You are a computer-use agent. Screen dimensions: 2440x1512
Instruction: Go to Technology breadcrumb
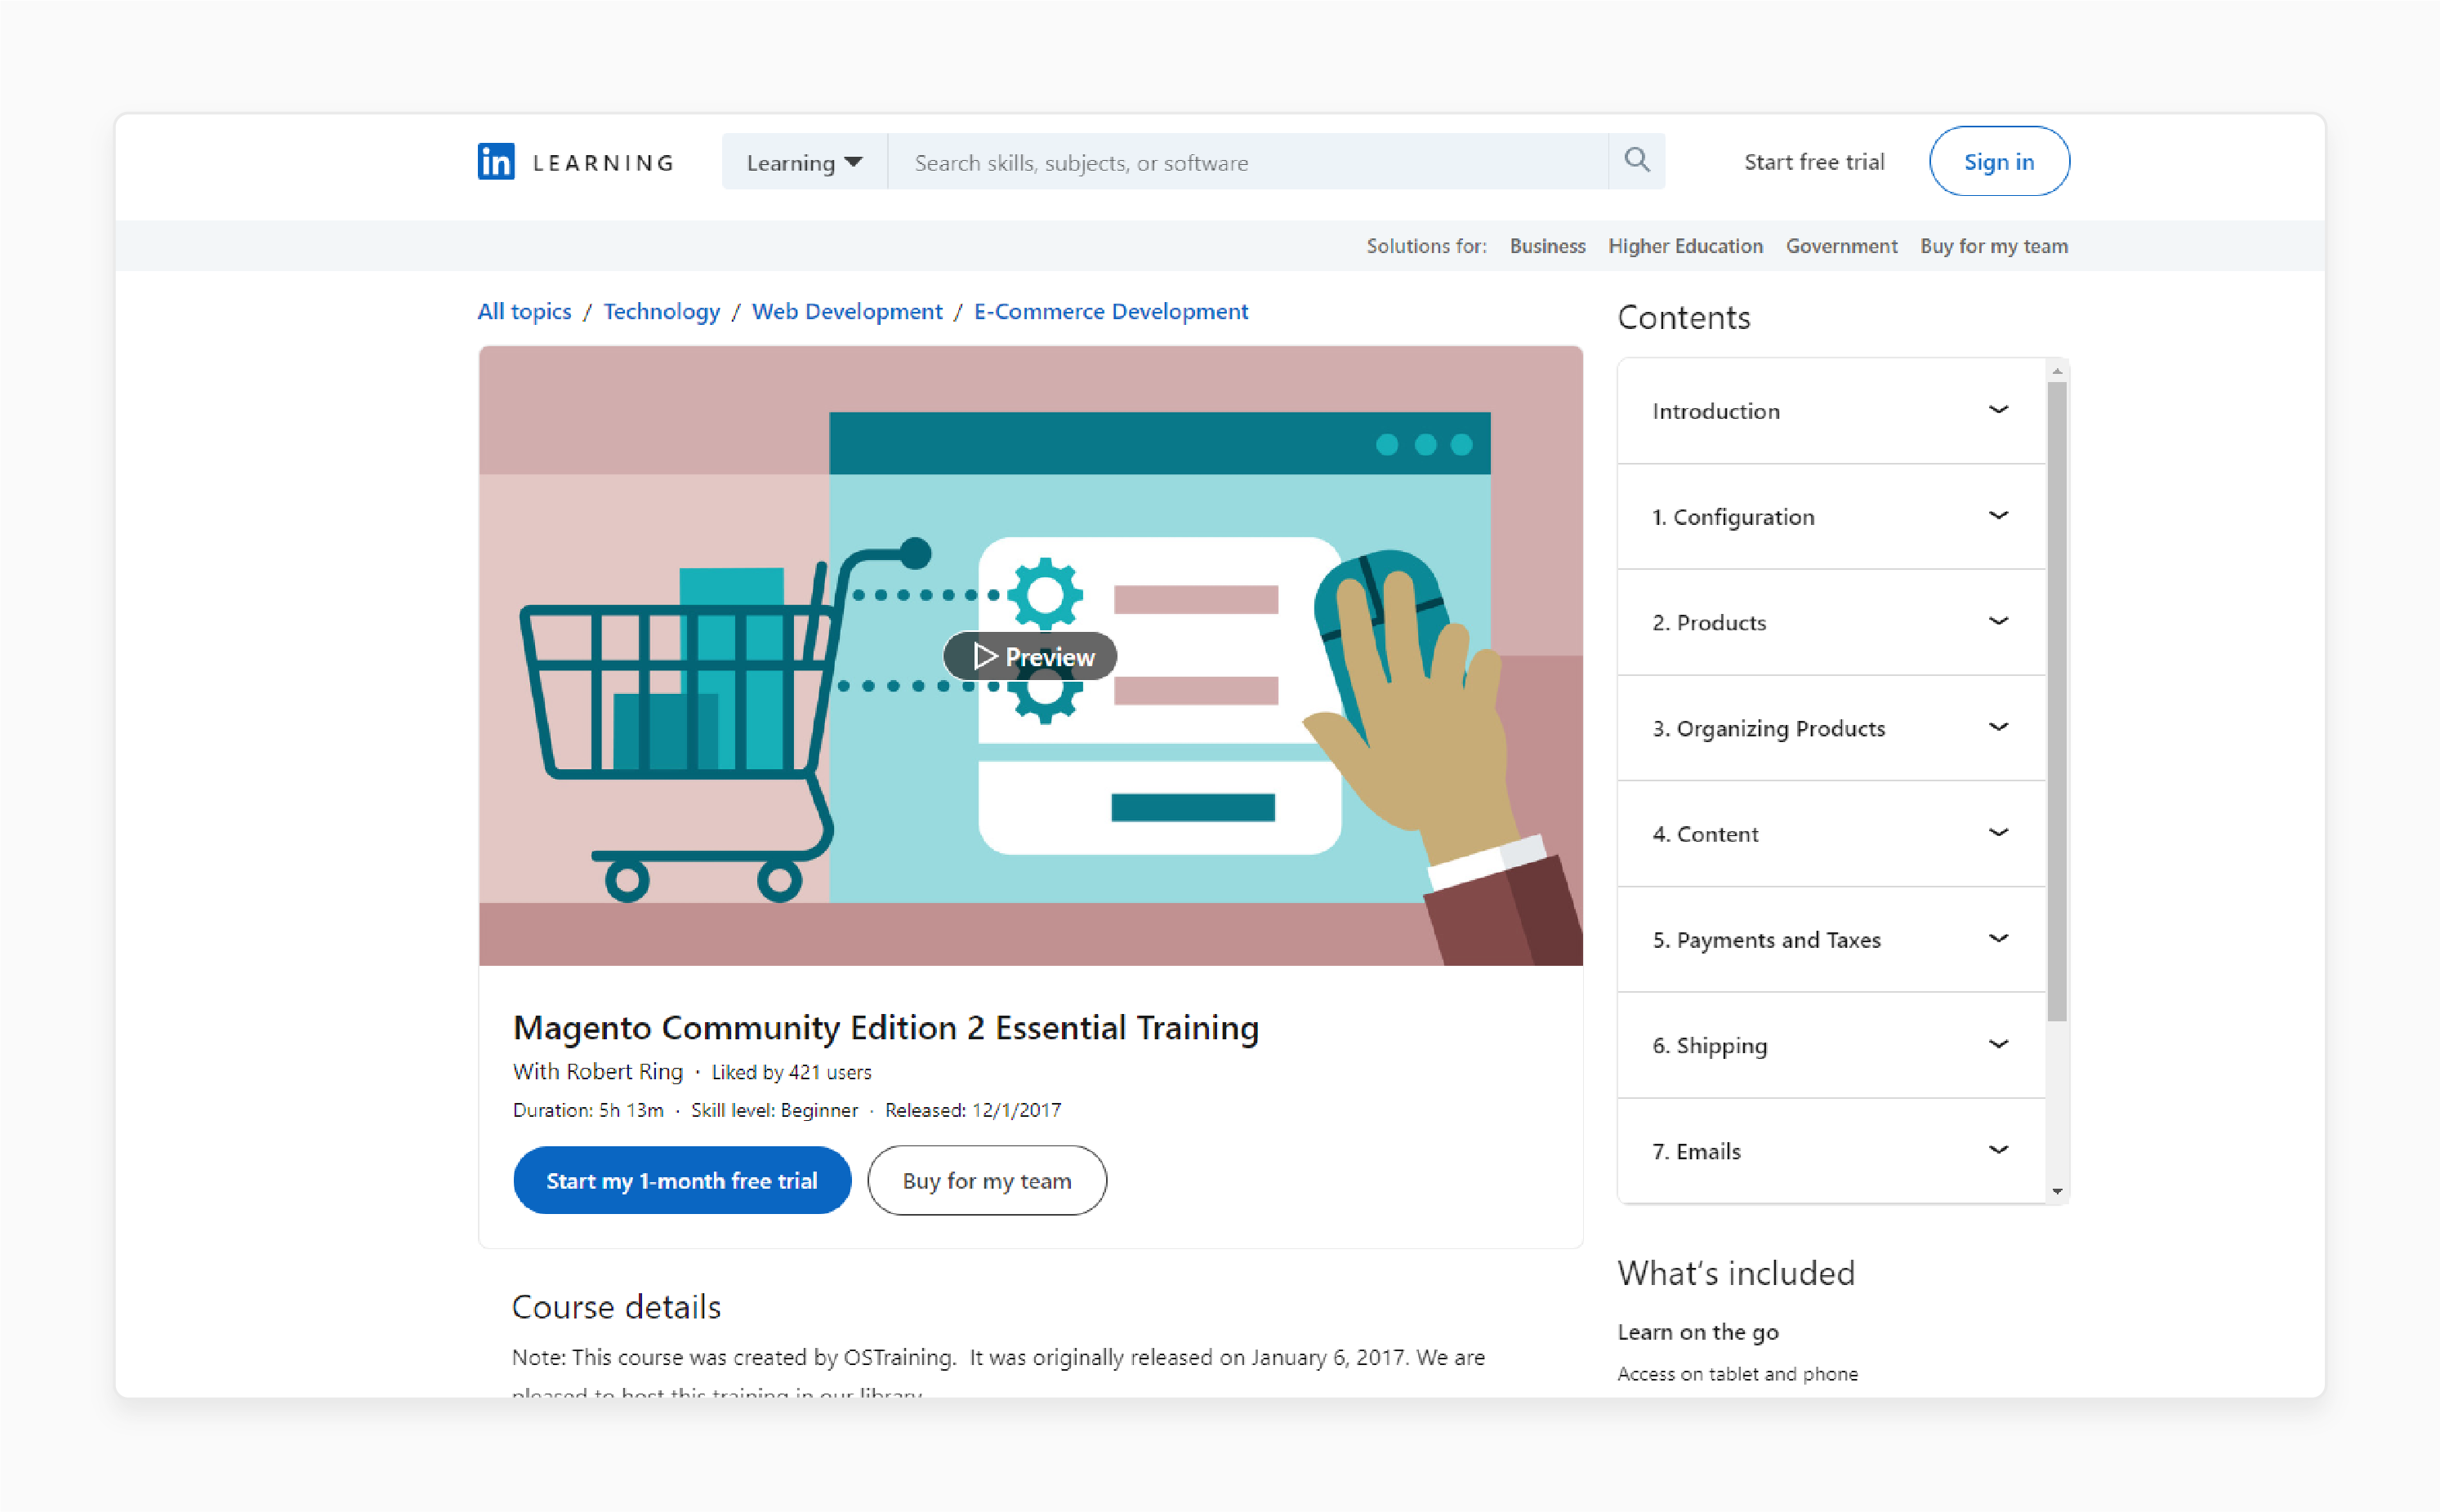(x=662, y=311)
